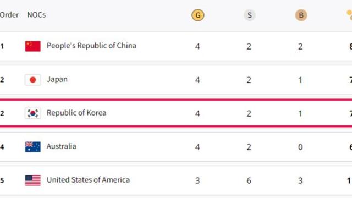The width and height of the screenshot is (352, 198).
Task: Click the bronze medal B icon
Action: point(301,15)
